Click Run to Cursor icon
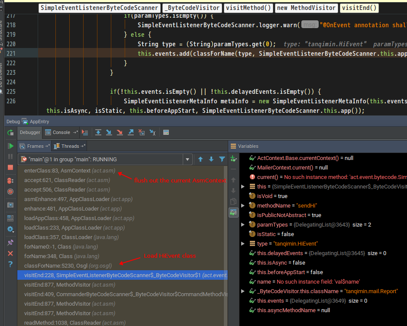The width and height of the screenshot is (407, 326). (152, 132)
